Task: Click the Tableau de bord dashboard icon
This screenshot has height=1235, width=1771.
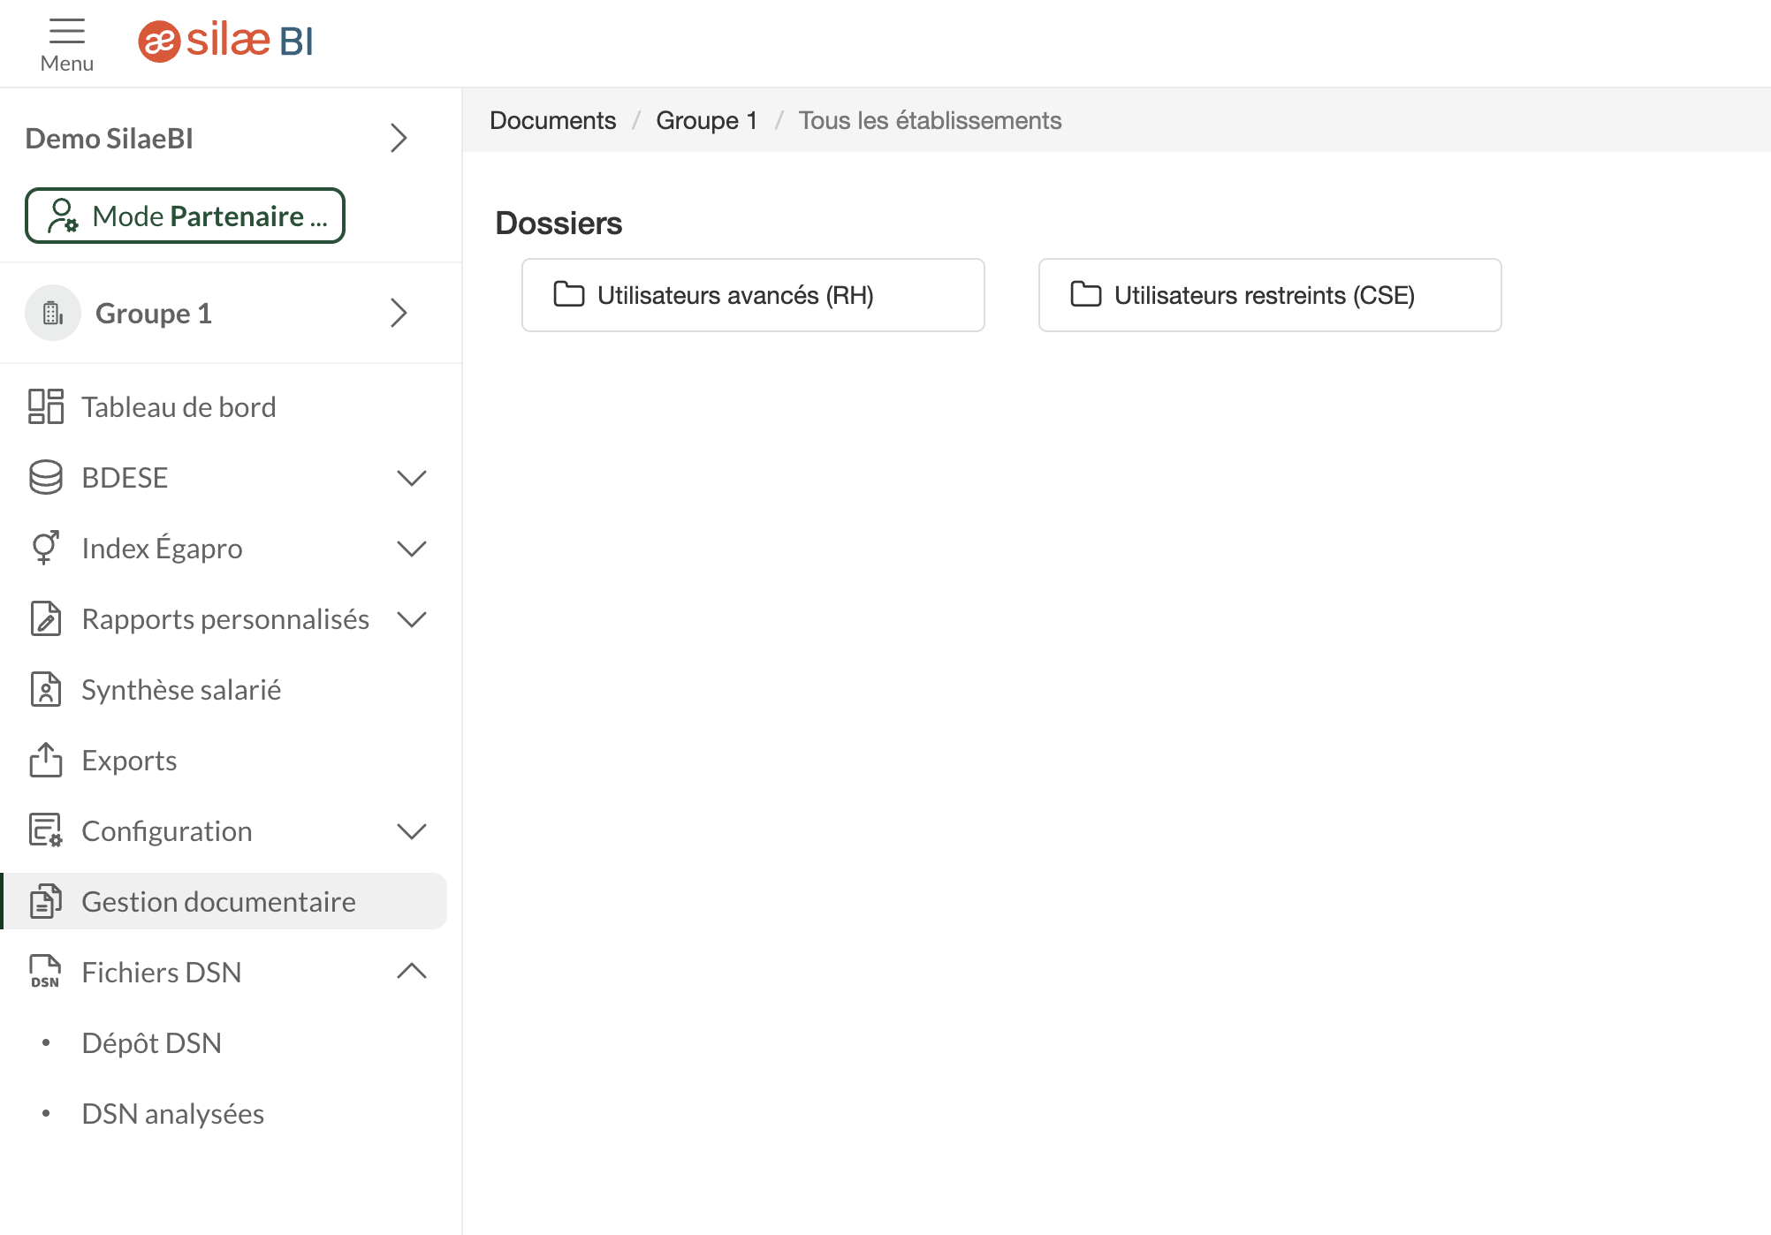Action: click(46, 407)
